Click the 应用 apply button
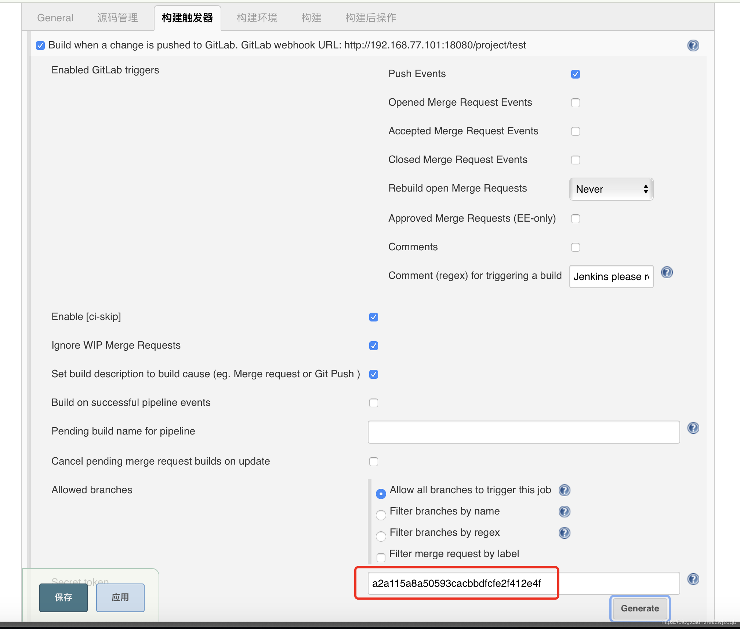Image resolution: width=740 pixels, height=629 pixels. click(120, 597)
